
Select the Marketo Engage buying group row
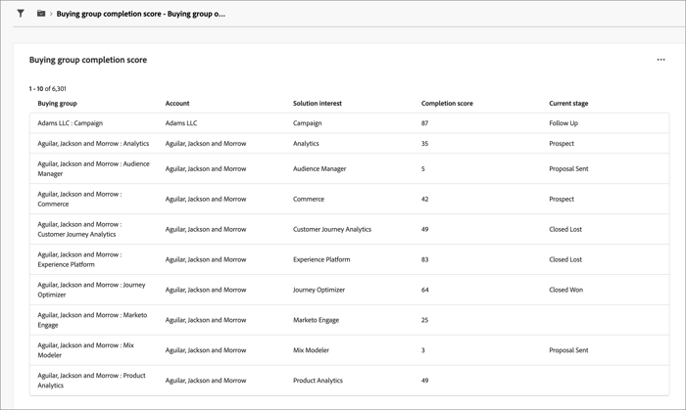92,320
